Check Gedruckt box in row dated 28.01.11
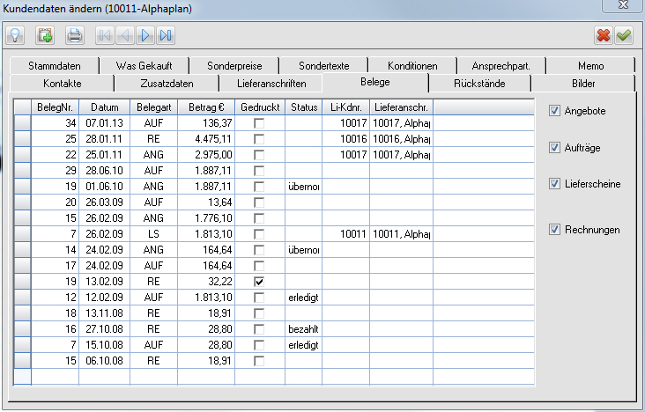The image size is (645, 412). coord(259,139)
